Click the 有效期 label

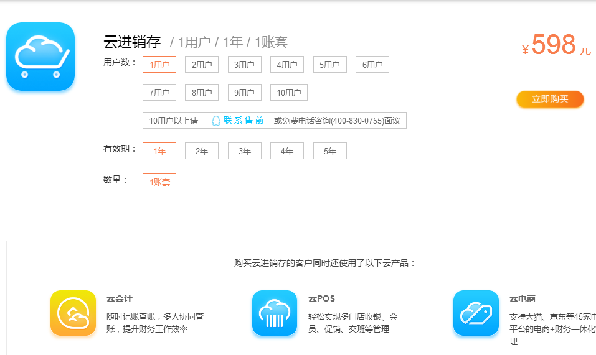pos(120,149)
